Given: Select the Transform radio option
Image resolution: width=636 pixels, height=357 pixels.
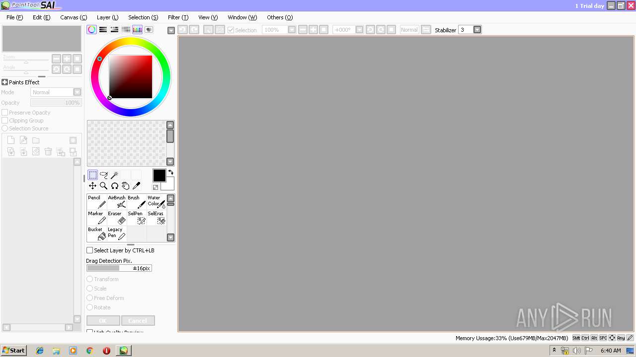Looking at the screenshot, I should coord(90,279).
